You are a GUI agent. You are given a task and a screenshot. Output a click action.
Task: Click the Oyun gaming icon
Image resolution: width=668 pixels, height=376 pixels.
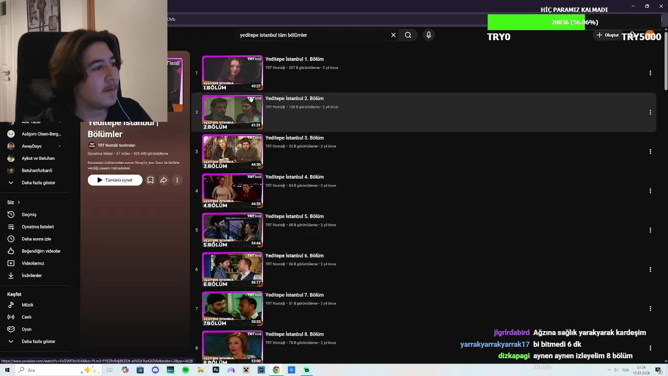point(11,330)
